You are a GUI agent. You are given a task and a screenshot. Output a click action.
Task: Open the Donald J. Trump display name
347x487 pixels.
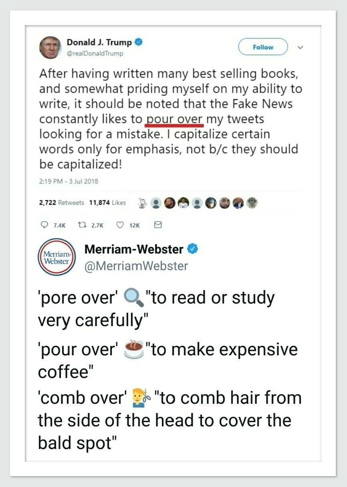point(99,42)
